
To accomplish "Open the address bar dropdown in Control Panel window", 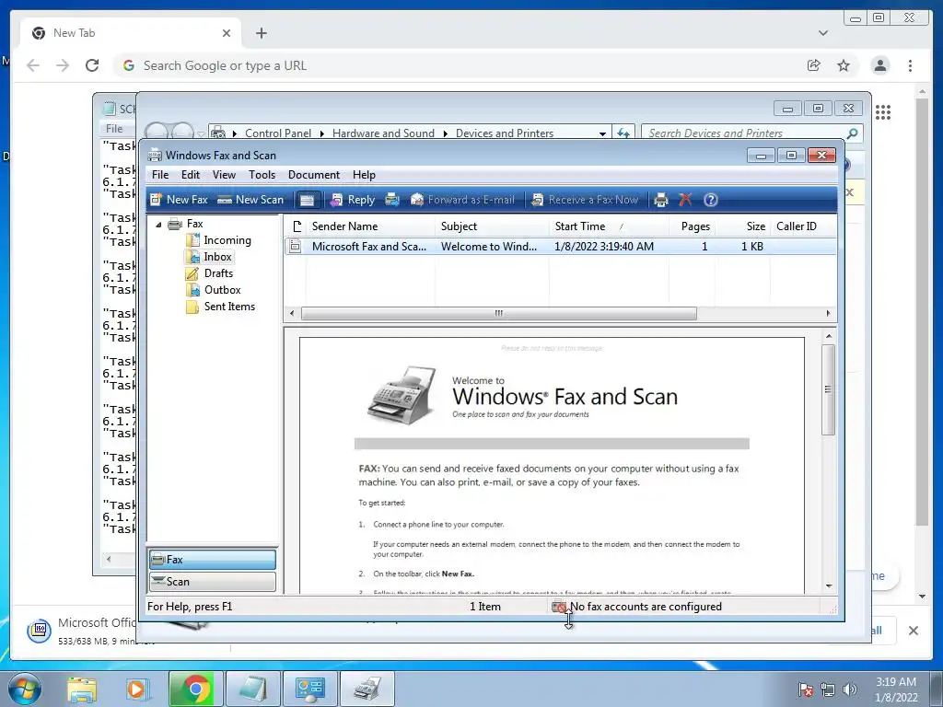I will pos(602,133).
